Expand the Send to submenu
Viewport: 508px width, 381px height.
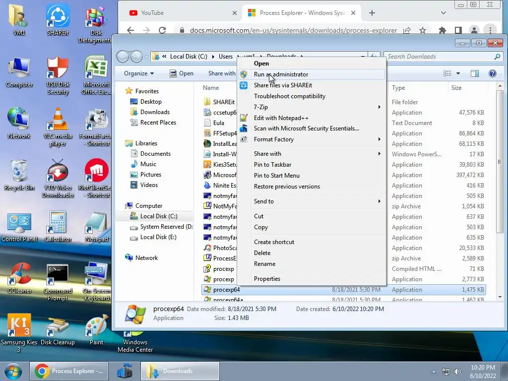[x=311, y=201]
